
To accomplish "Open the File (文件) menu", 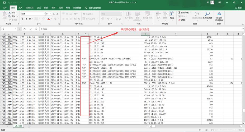I will click(5, 8).
